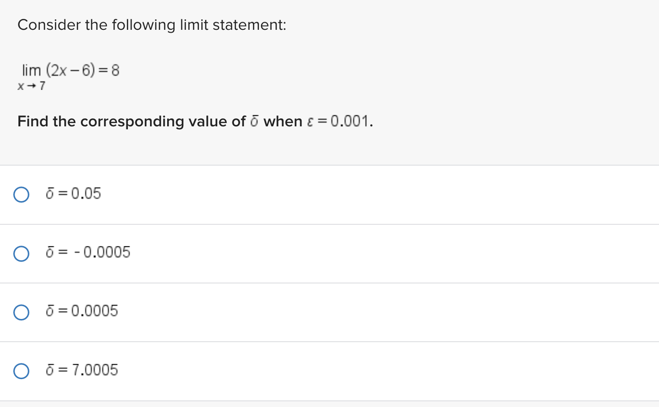This screenshot has width=659, height=407.
Task: Click the label text δ = 0.0005
Action: click(82, 311)
